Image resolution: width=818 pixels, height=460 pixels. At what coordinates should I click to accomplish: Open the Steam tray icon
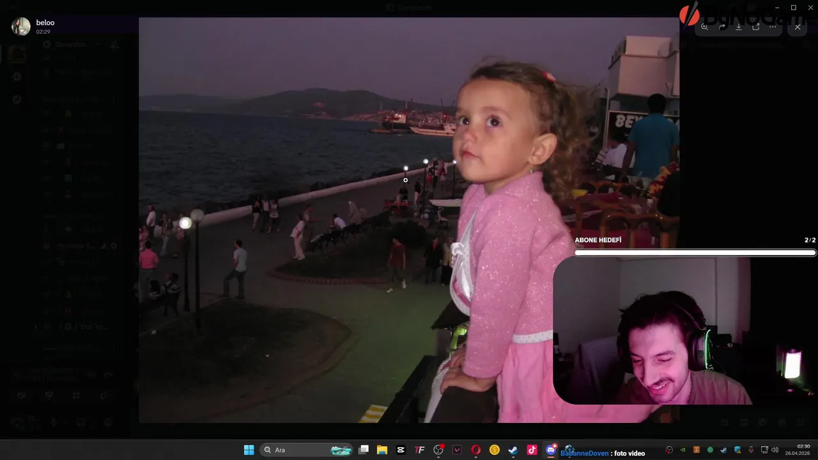[x=723, y=450]
